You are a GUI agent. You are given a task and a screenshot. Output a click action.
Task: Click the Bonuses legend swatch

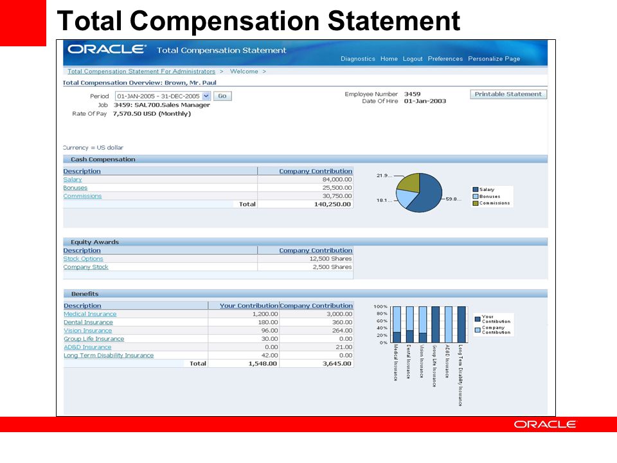click(x=476, y=197)
